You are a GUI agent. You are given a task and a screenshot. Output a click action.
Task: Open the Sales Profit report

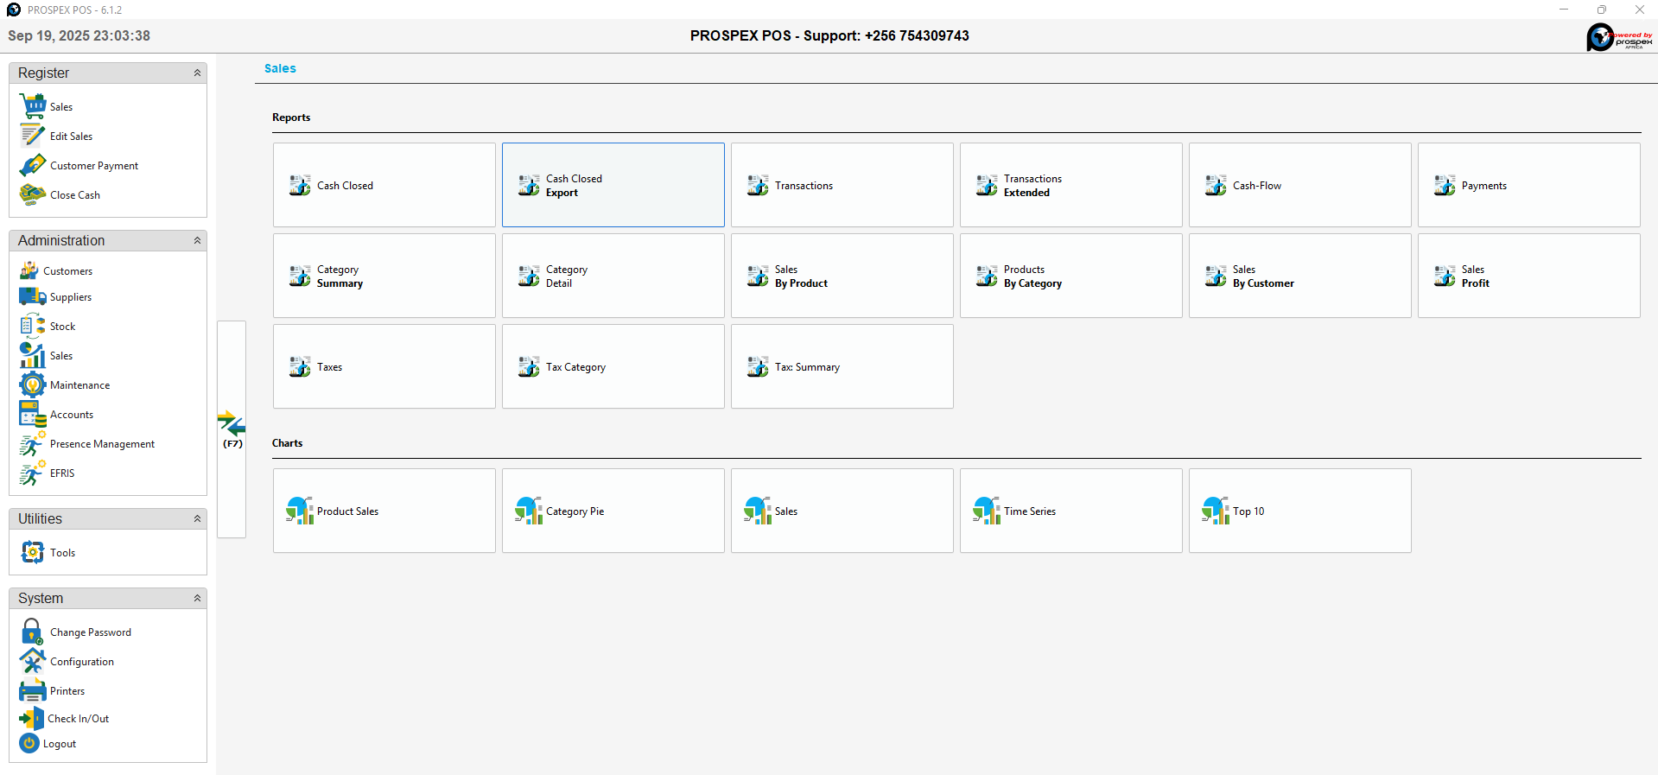(1528, 276)
